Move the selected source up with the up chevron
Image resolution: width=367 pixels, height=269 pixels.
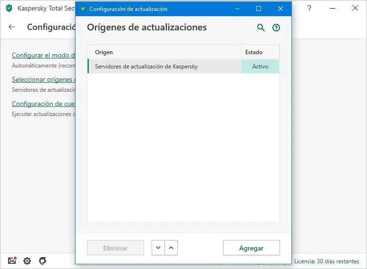tap(171, 248)
